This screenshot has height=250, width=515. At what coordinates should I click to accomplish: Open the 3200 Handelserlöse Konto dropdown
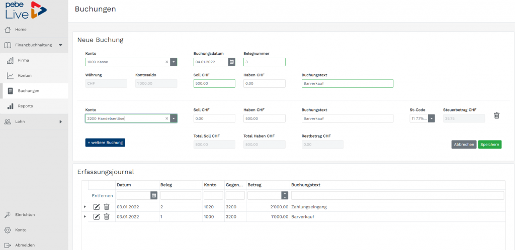(x=174, y=118)
